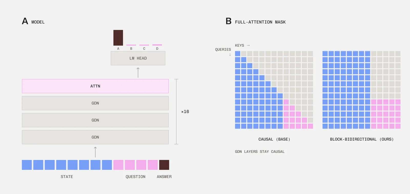Click the small pink bar above label D

[x=157, y=45]
